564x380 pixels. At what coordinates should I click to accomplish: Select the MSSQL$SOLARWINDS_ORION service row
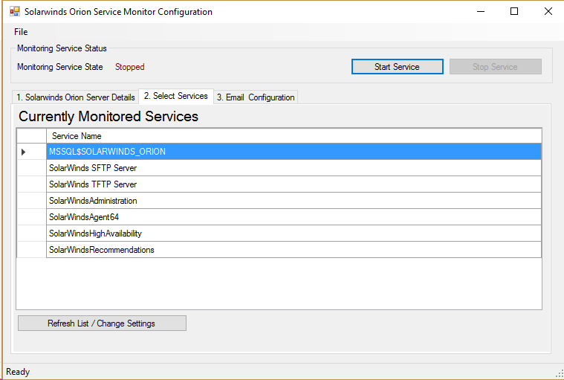click(x=294, y=152)
